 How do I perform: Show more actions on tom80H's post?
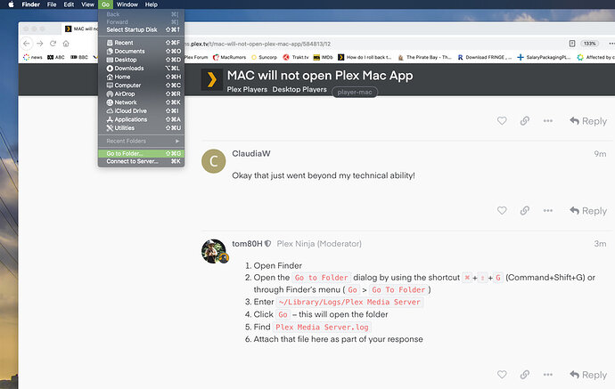pos(548,375)
